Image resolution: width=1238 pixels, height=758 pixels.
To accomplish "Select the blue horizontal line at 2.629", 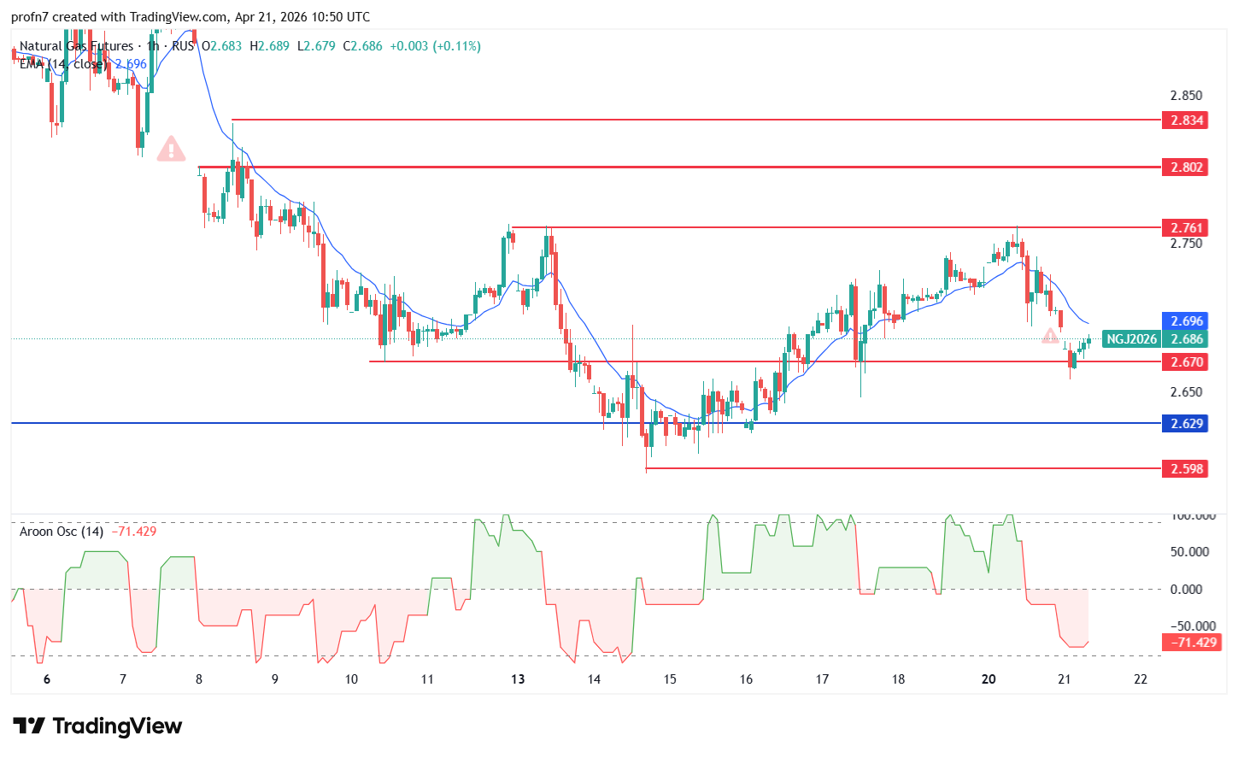I will coord(586,423).
